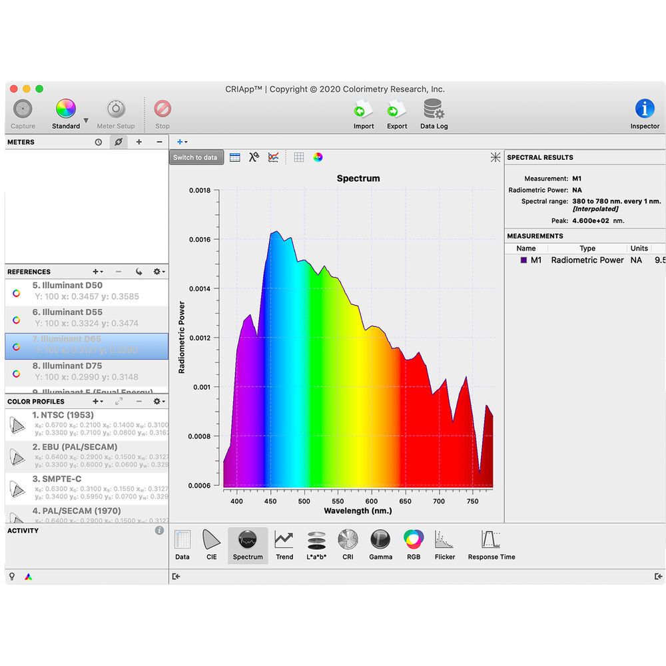
Task: Click the Stop icon
Action: click(x=163, y=109)
